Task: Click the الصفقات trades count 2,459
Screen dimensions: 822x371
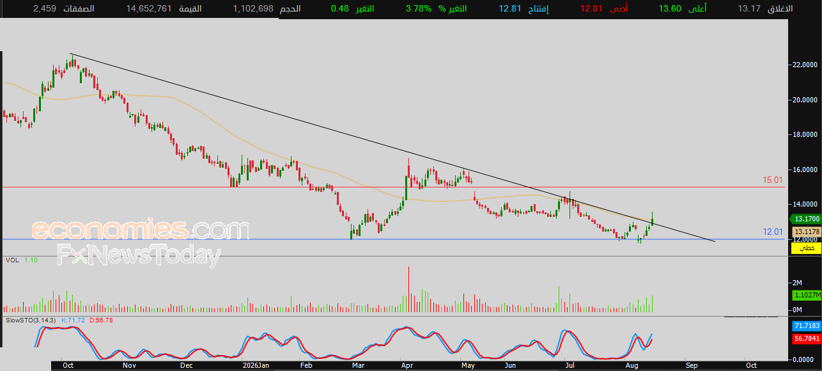Action: point(44,9)
